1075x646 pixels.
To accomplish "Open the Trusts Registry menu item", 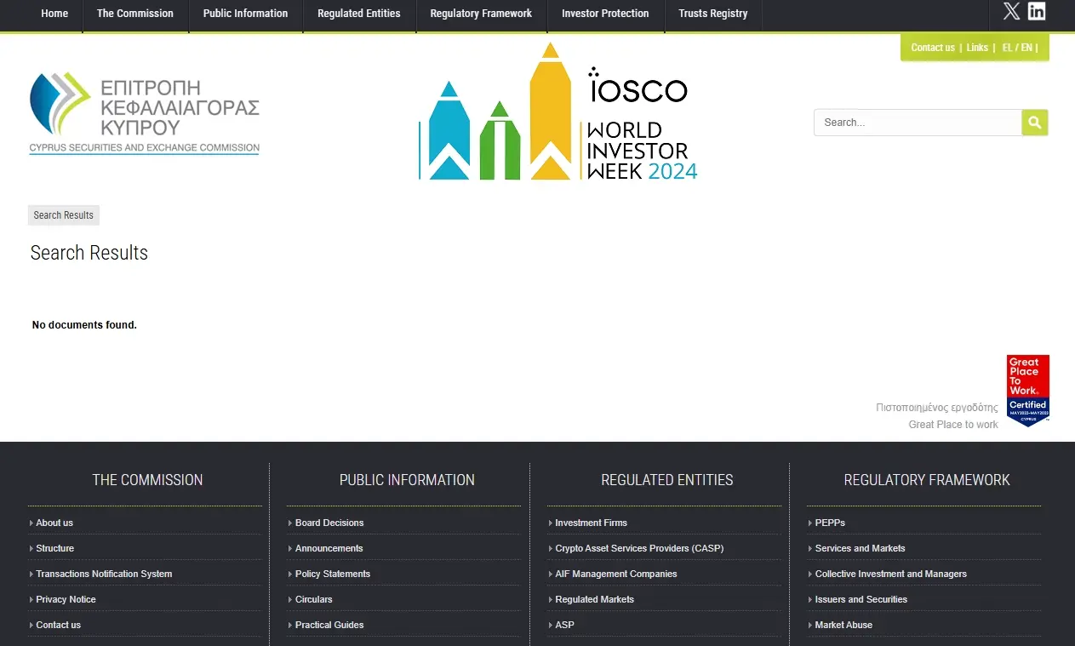I will coord(712,14).
